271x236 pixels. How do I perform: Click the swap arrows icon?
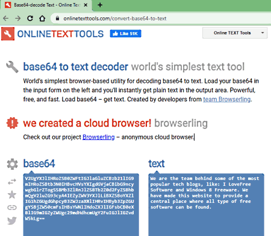click(12, 182)
